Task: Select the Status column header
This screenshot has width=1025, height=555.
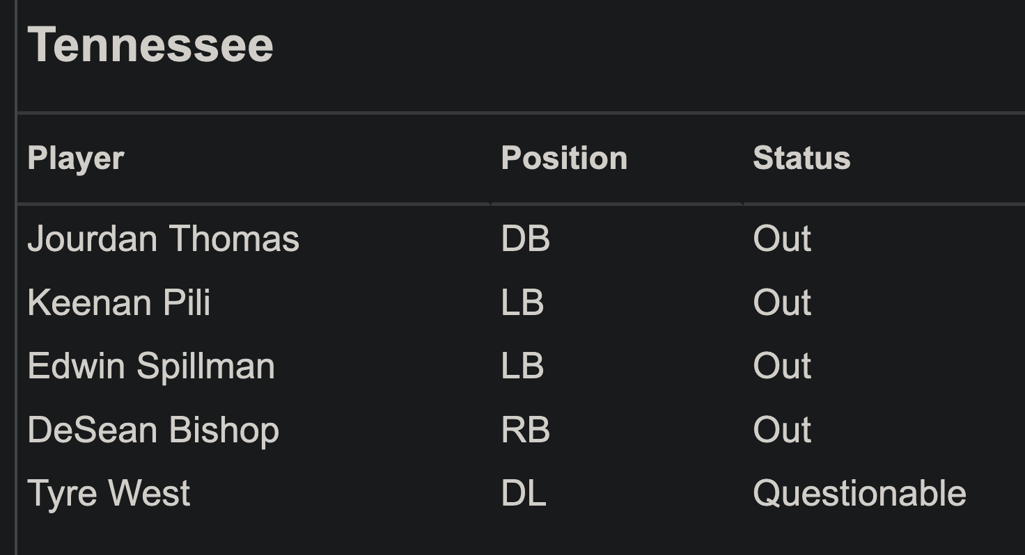Action: 801,158
